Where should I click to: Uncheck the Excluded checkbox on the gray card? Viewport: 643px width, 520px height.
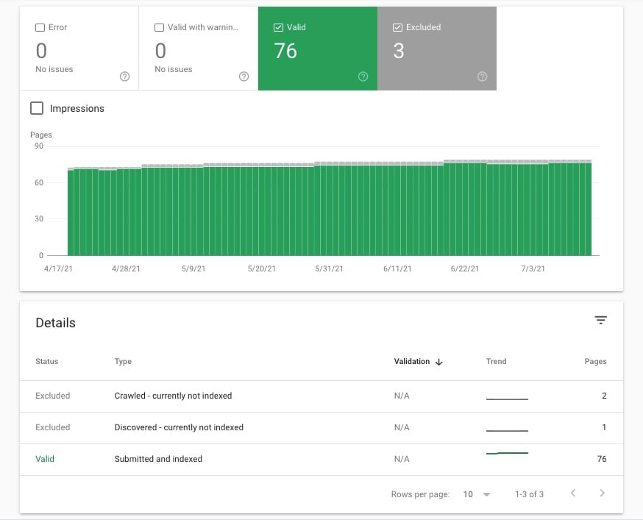[398, 26]
